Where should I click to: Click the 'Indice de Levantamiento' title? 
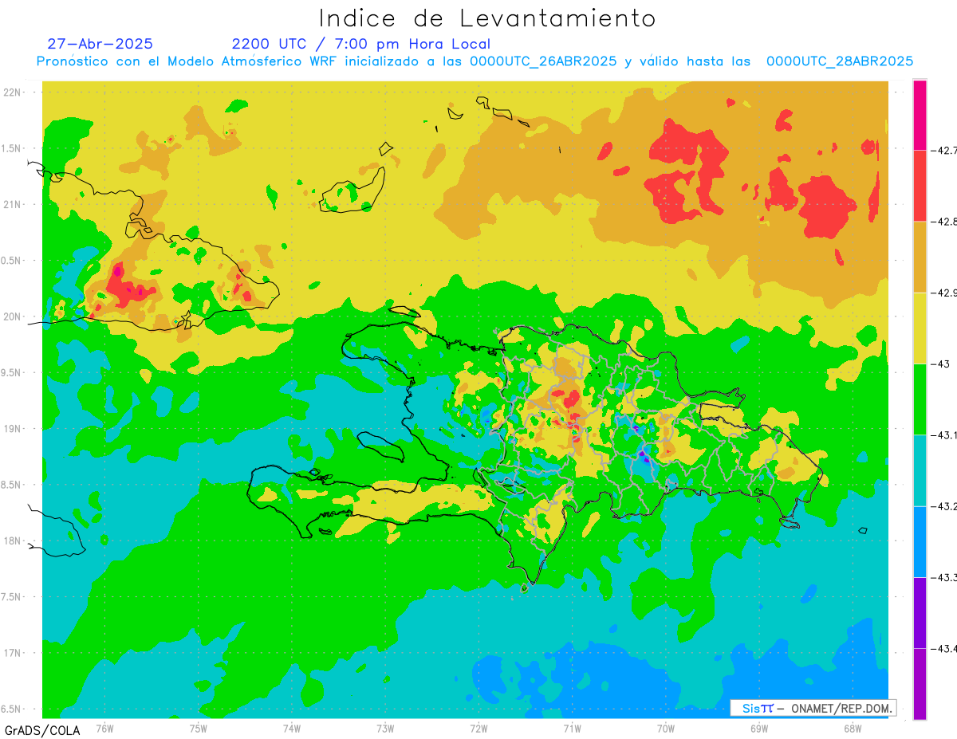pyautogui.click(x=487, y=18)
